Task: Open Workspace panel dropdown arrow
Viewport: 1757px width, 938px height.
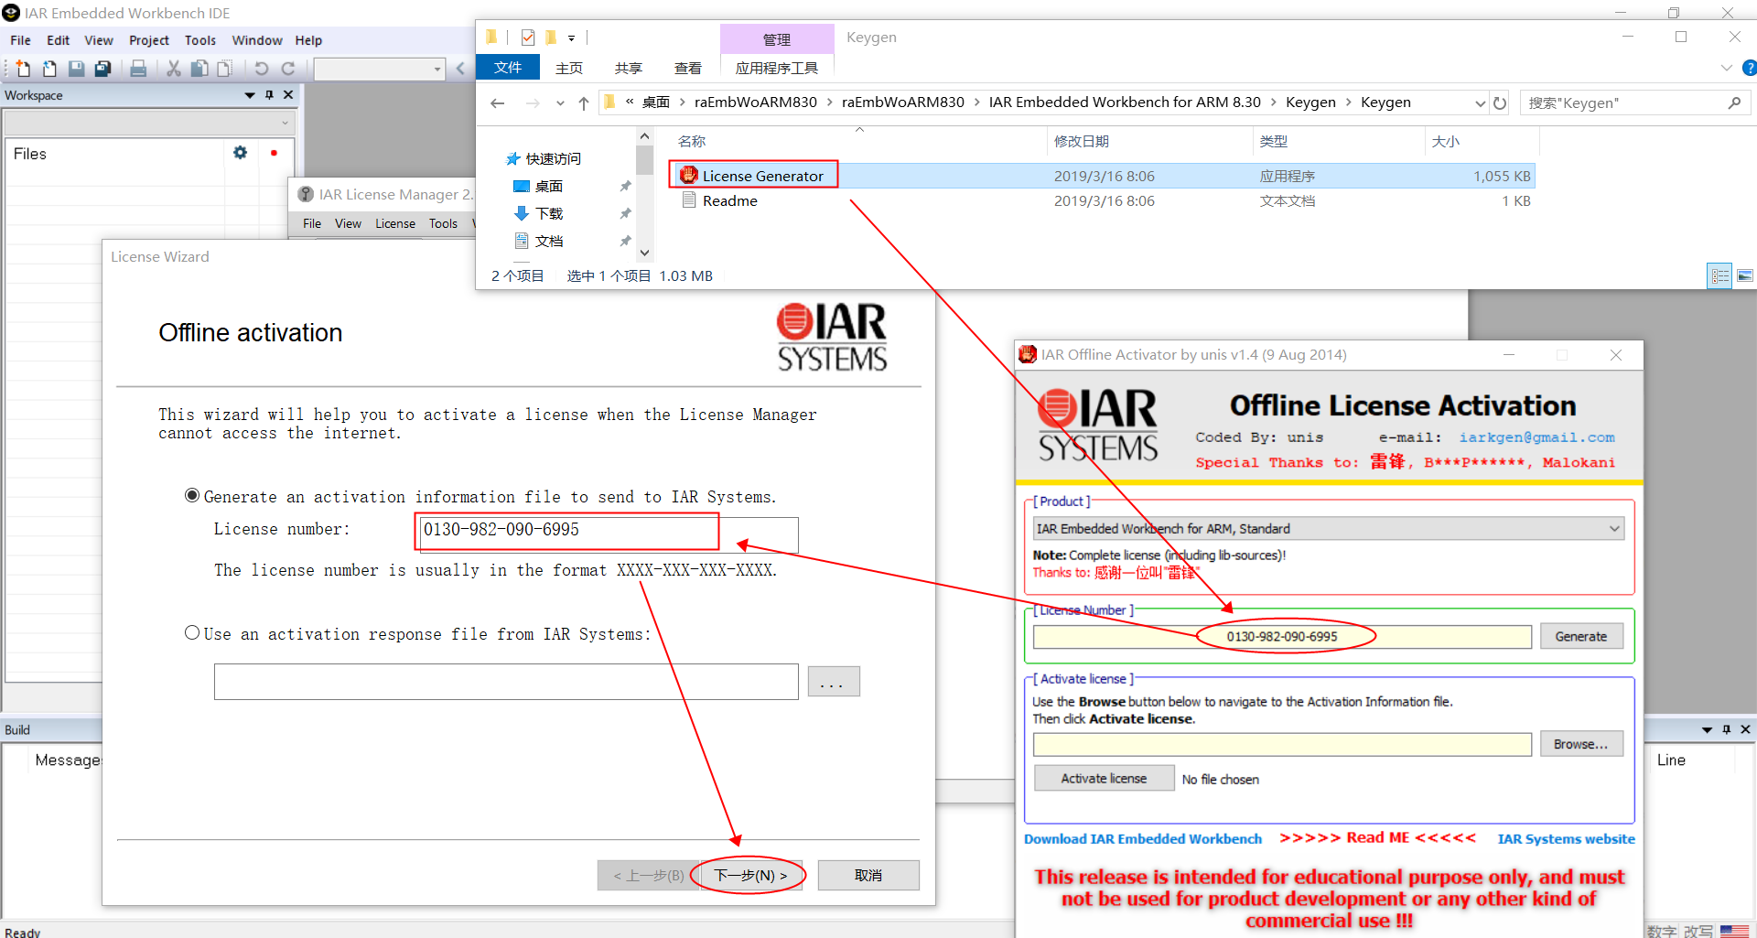Action: (x=250, y=95)
